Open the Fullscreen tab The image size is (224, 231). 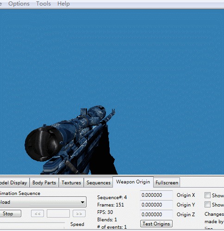167,182
